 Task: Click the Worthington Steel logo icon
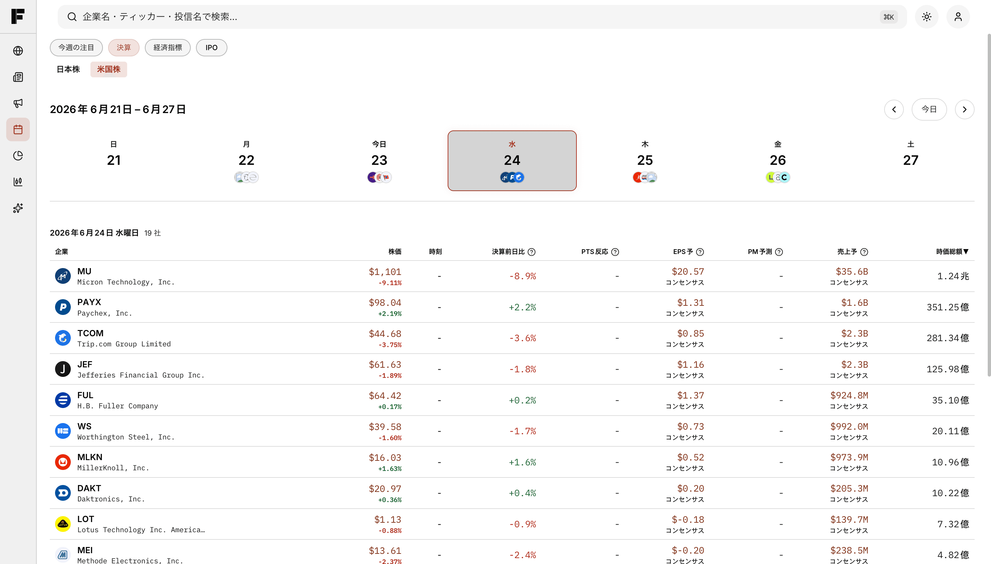point(63,431)
